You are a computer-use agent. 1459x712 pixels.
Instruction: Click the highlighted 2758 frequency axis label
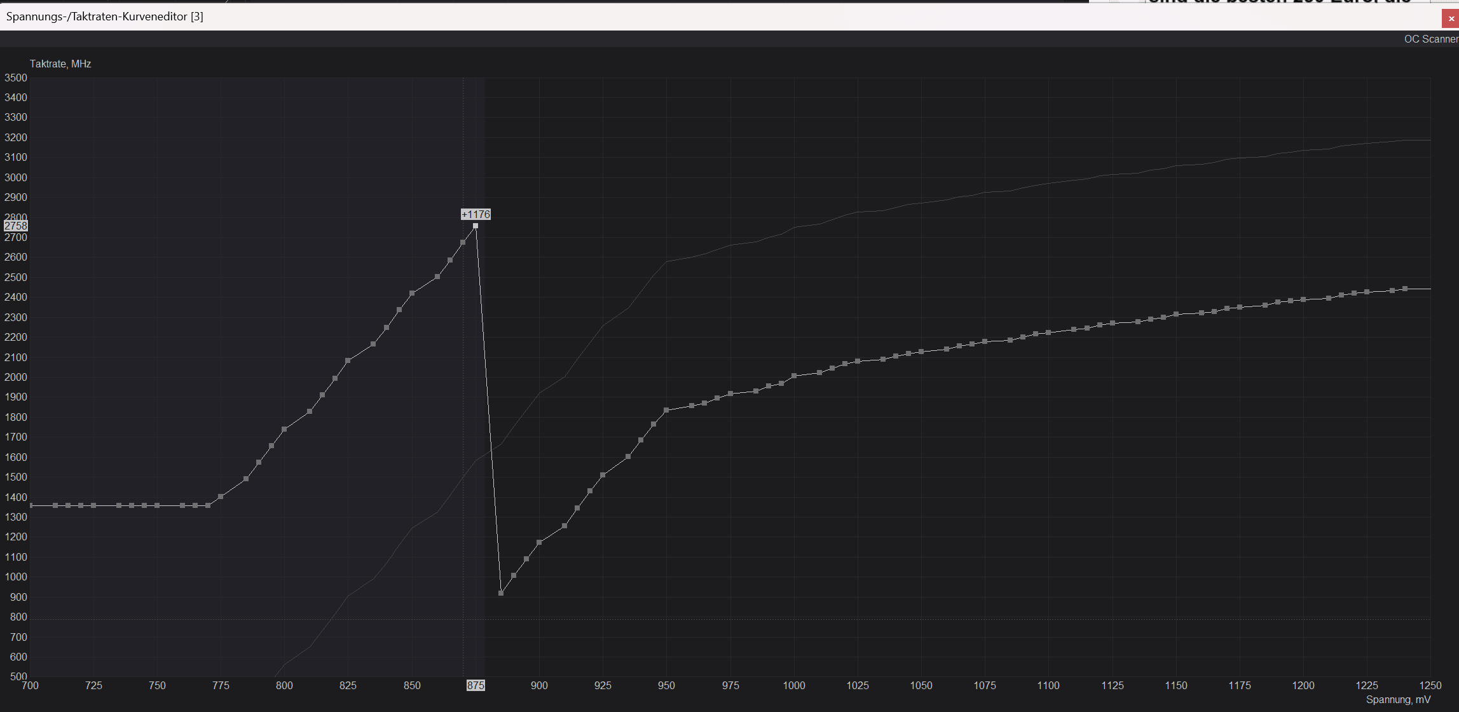coord(15,226)
